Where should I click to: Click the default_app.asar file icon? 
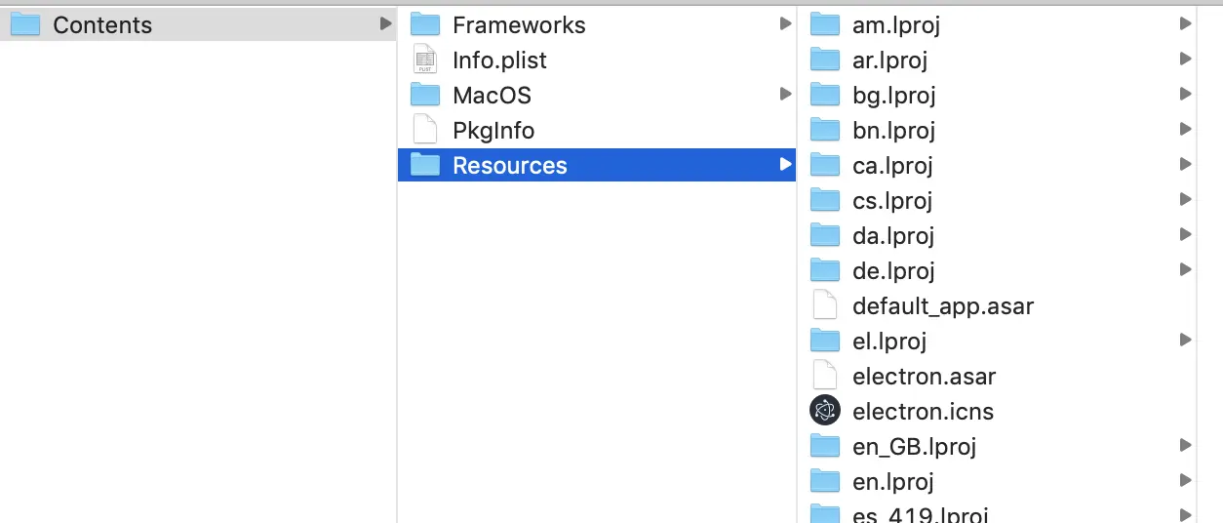[825, 305]
